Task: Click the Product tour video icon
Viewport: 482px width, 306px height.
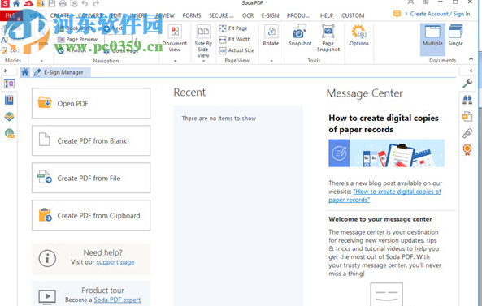Action: (x=47, y=296)
